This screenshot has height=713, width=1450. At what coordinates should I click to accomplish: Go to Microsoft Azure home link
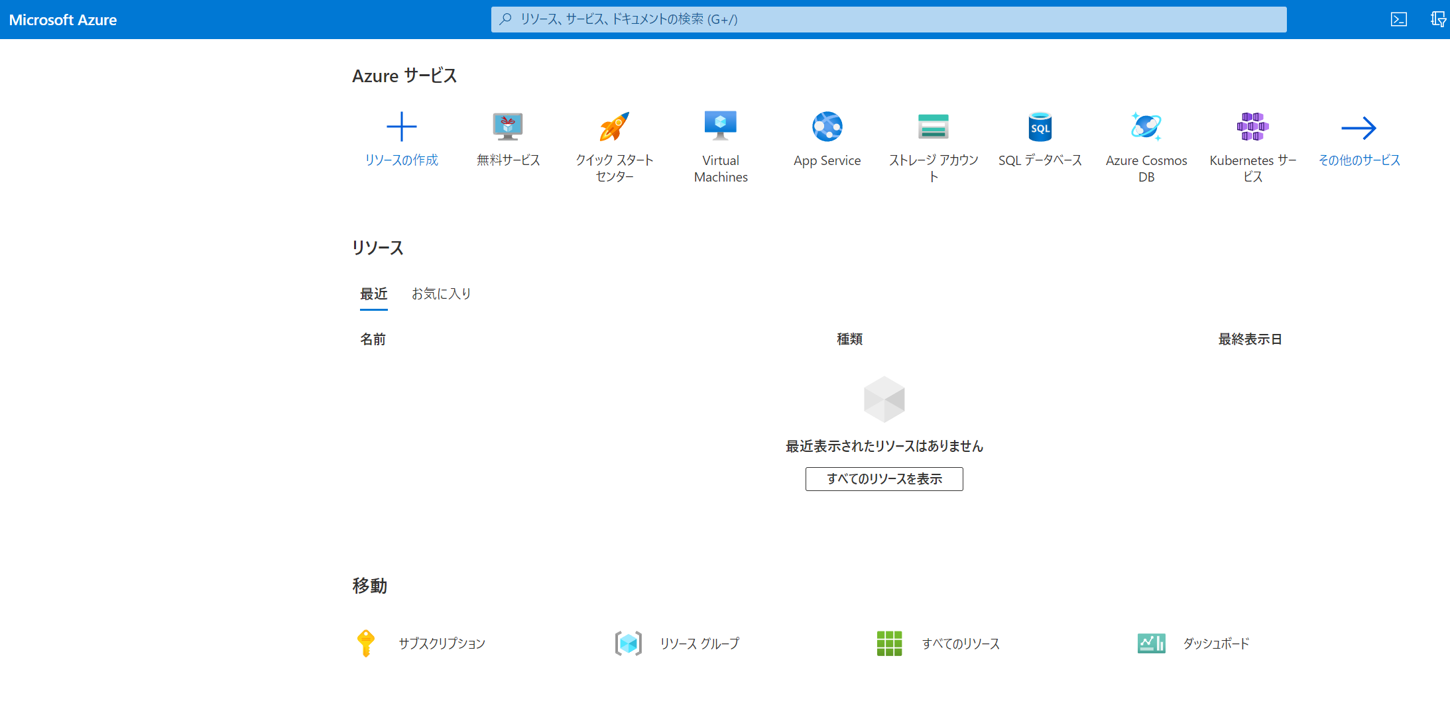[x=63, y=20]
